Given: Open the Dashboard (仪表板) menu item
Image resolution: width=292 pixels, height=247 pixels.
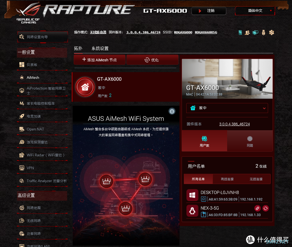Looking at the screenshot, I should tap(42, 65).
